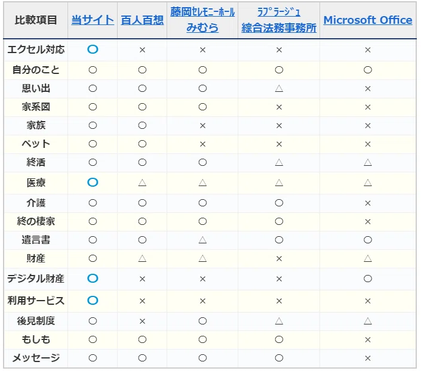
Task: Click the 家族 row label
Action: (36, 125)
